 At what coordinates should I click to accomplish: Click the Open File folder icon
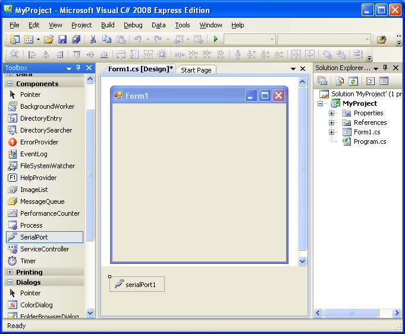click(x=49, y=39)
